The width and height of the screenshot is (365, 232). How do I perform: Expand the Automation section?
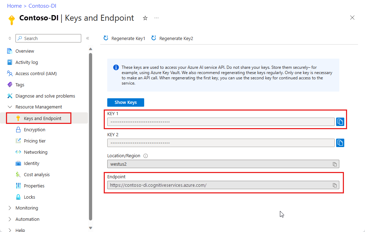9,219
